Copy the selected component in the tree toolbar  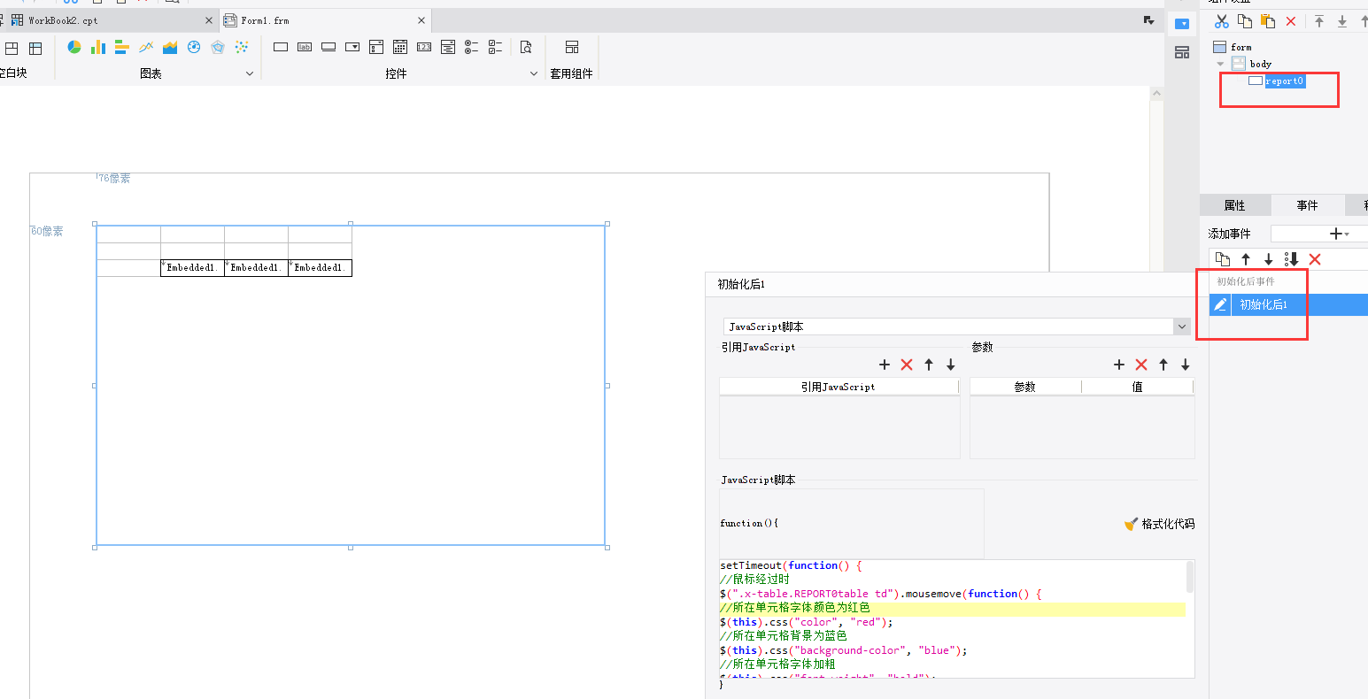point(1245,21)
